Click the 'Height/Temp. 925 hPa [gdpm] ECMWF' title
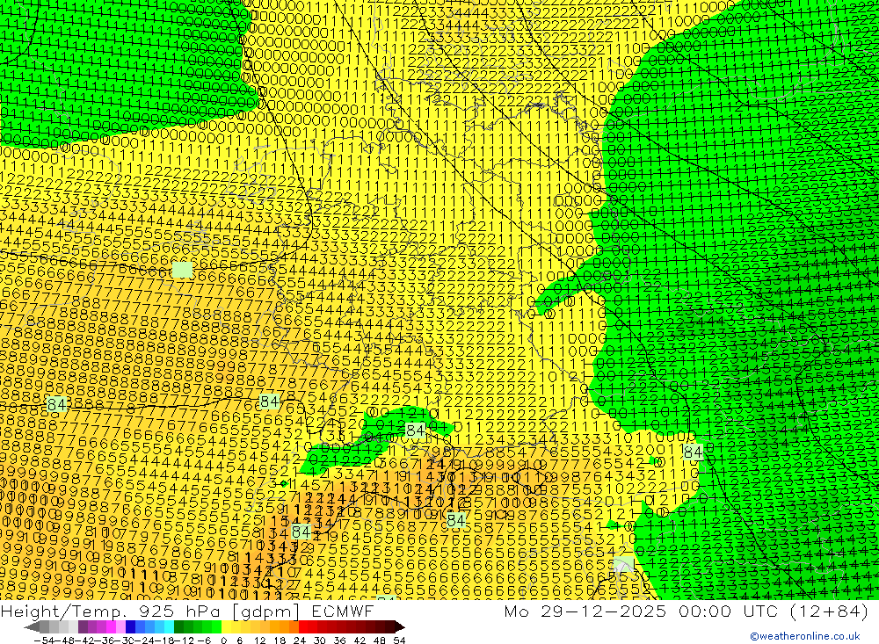Screen dimensions: 879x644 pos(187,611)
